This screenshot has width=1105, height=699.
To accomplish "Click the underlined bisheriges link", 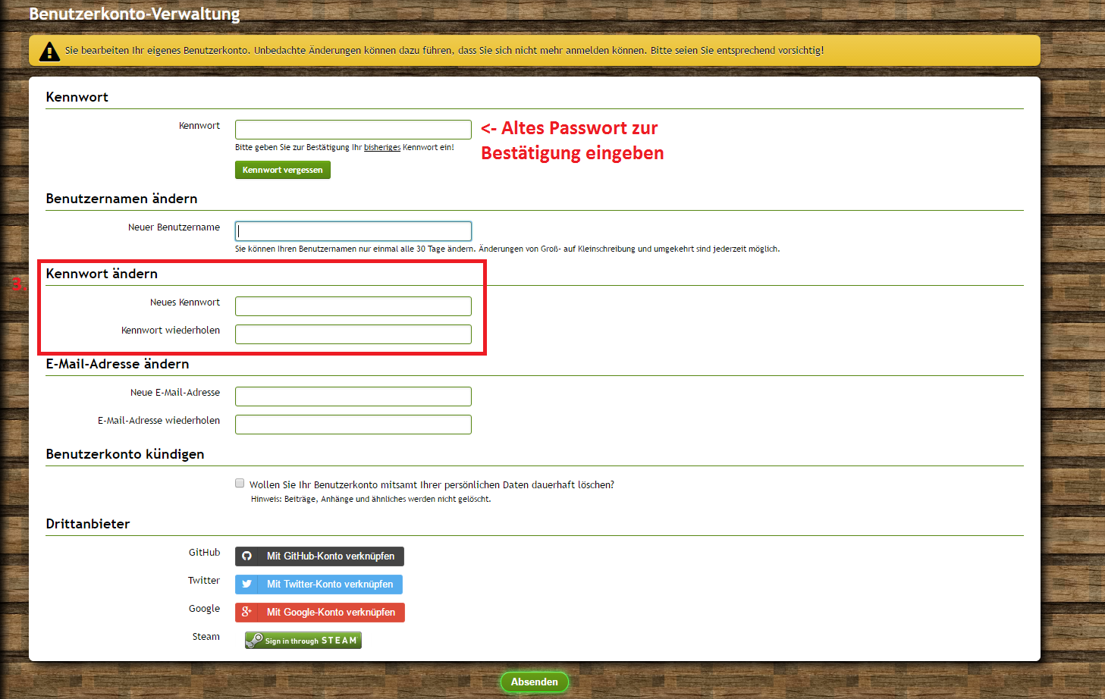I will pos(381,148).
